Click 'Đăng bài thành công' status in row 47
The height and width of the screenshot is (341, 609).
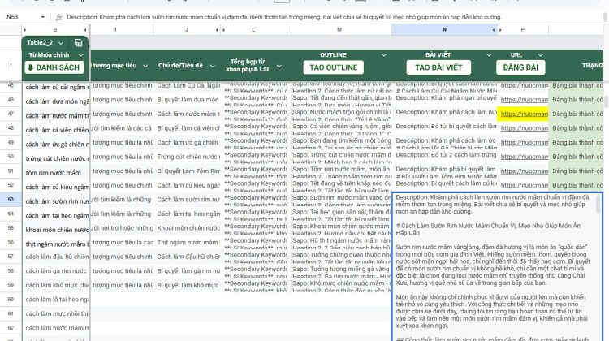click(x=578, y=114)
